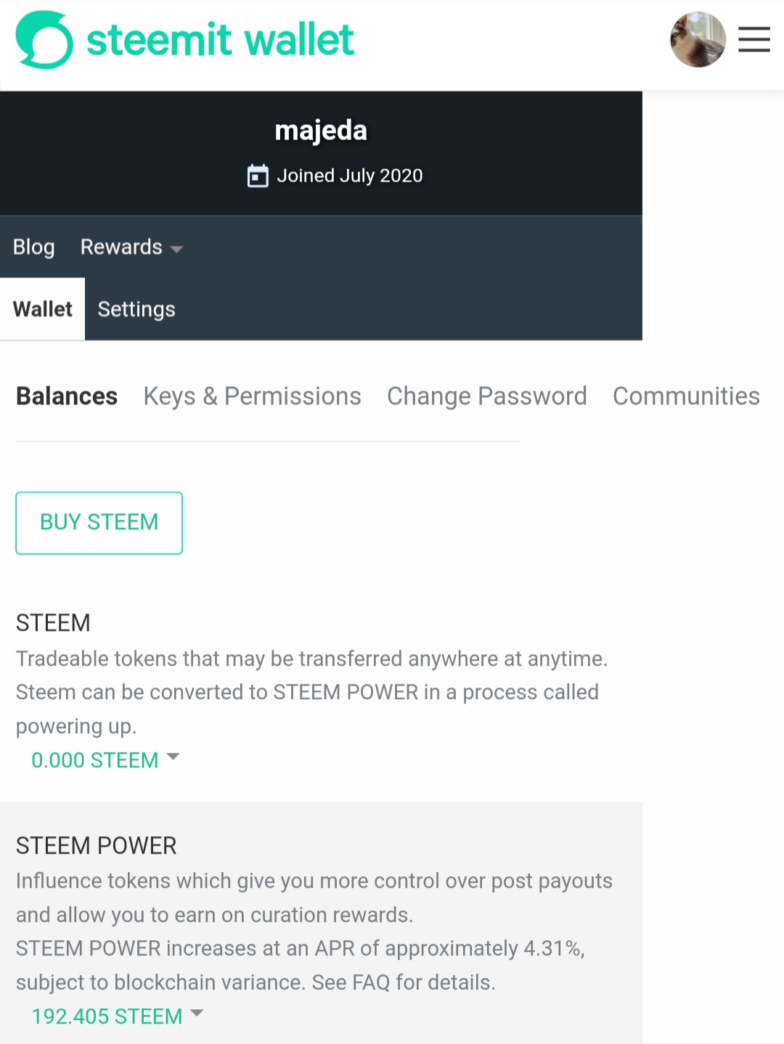Click the Steemit logo icon
Viewport: 784px width, 1044px height.
tap(44, 40)
